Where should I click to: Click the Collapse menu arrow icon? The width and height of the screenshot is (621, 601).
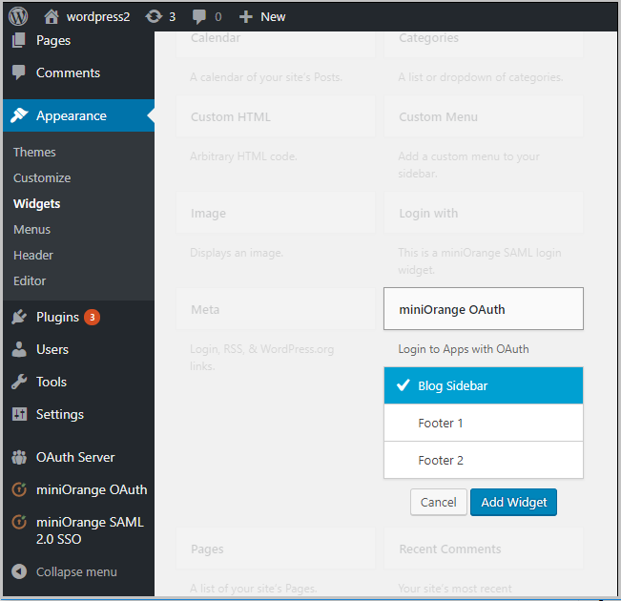click(19, 571)
